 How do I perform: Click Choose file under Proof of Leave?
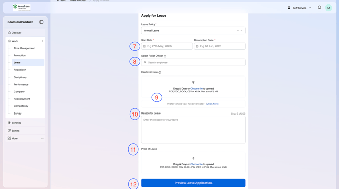196,164
